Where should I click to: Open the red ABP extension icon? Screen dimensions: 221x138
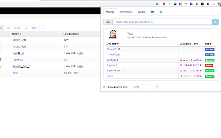pyautogui.click(x=164, y=4)
